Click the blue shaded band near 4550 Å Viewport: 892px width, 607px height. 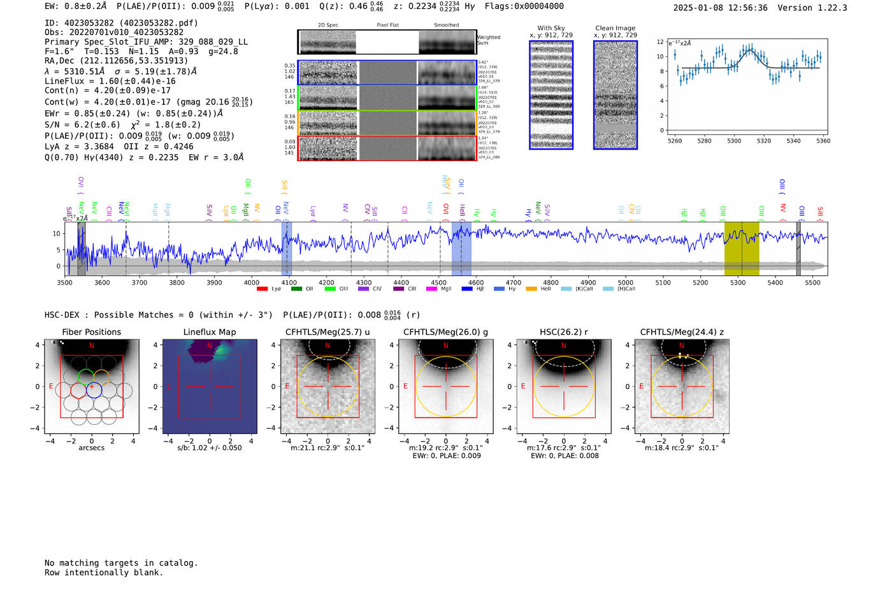461,248
